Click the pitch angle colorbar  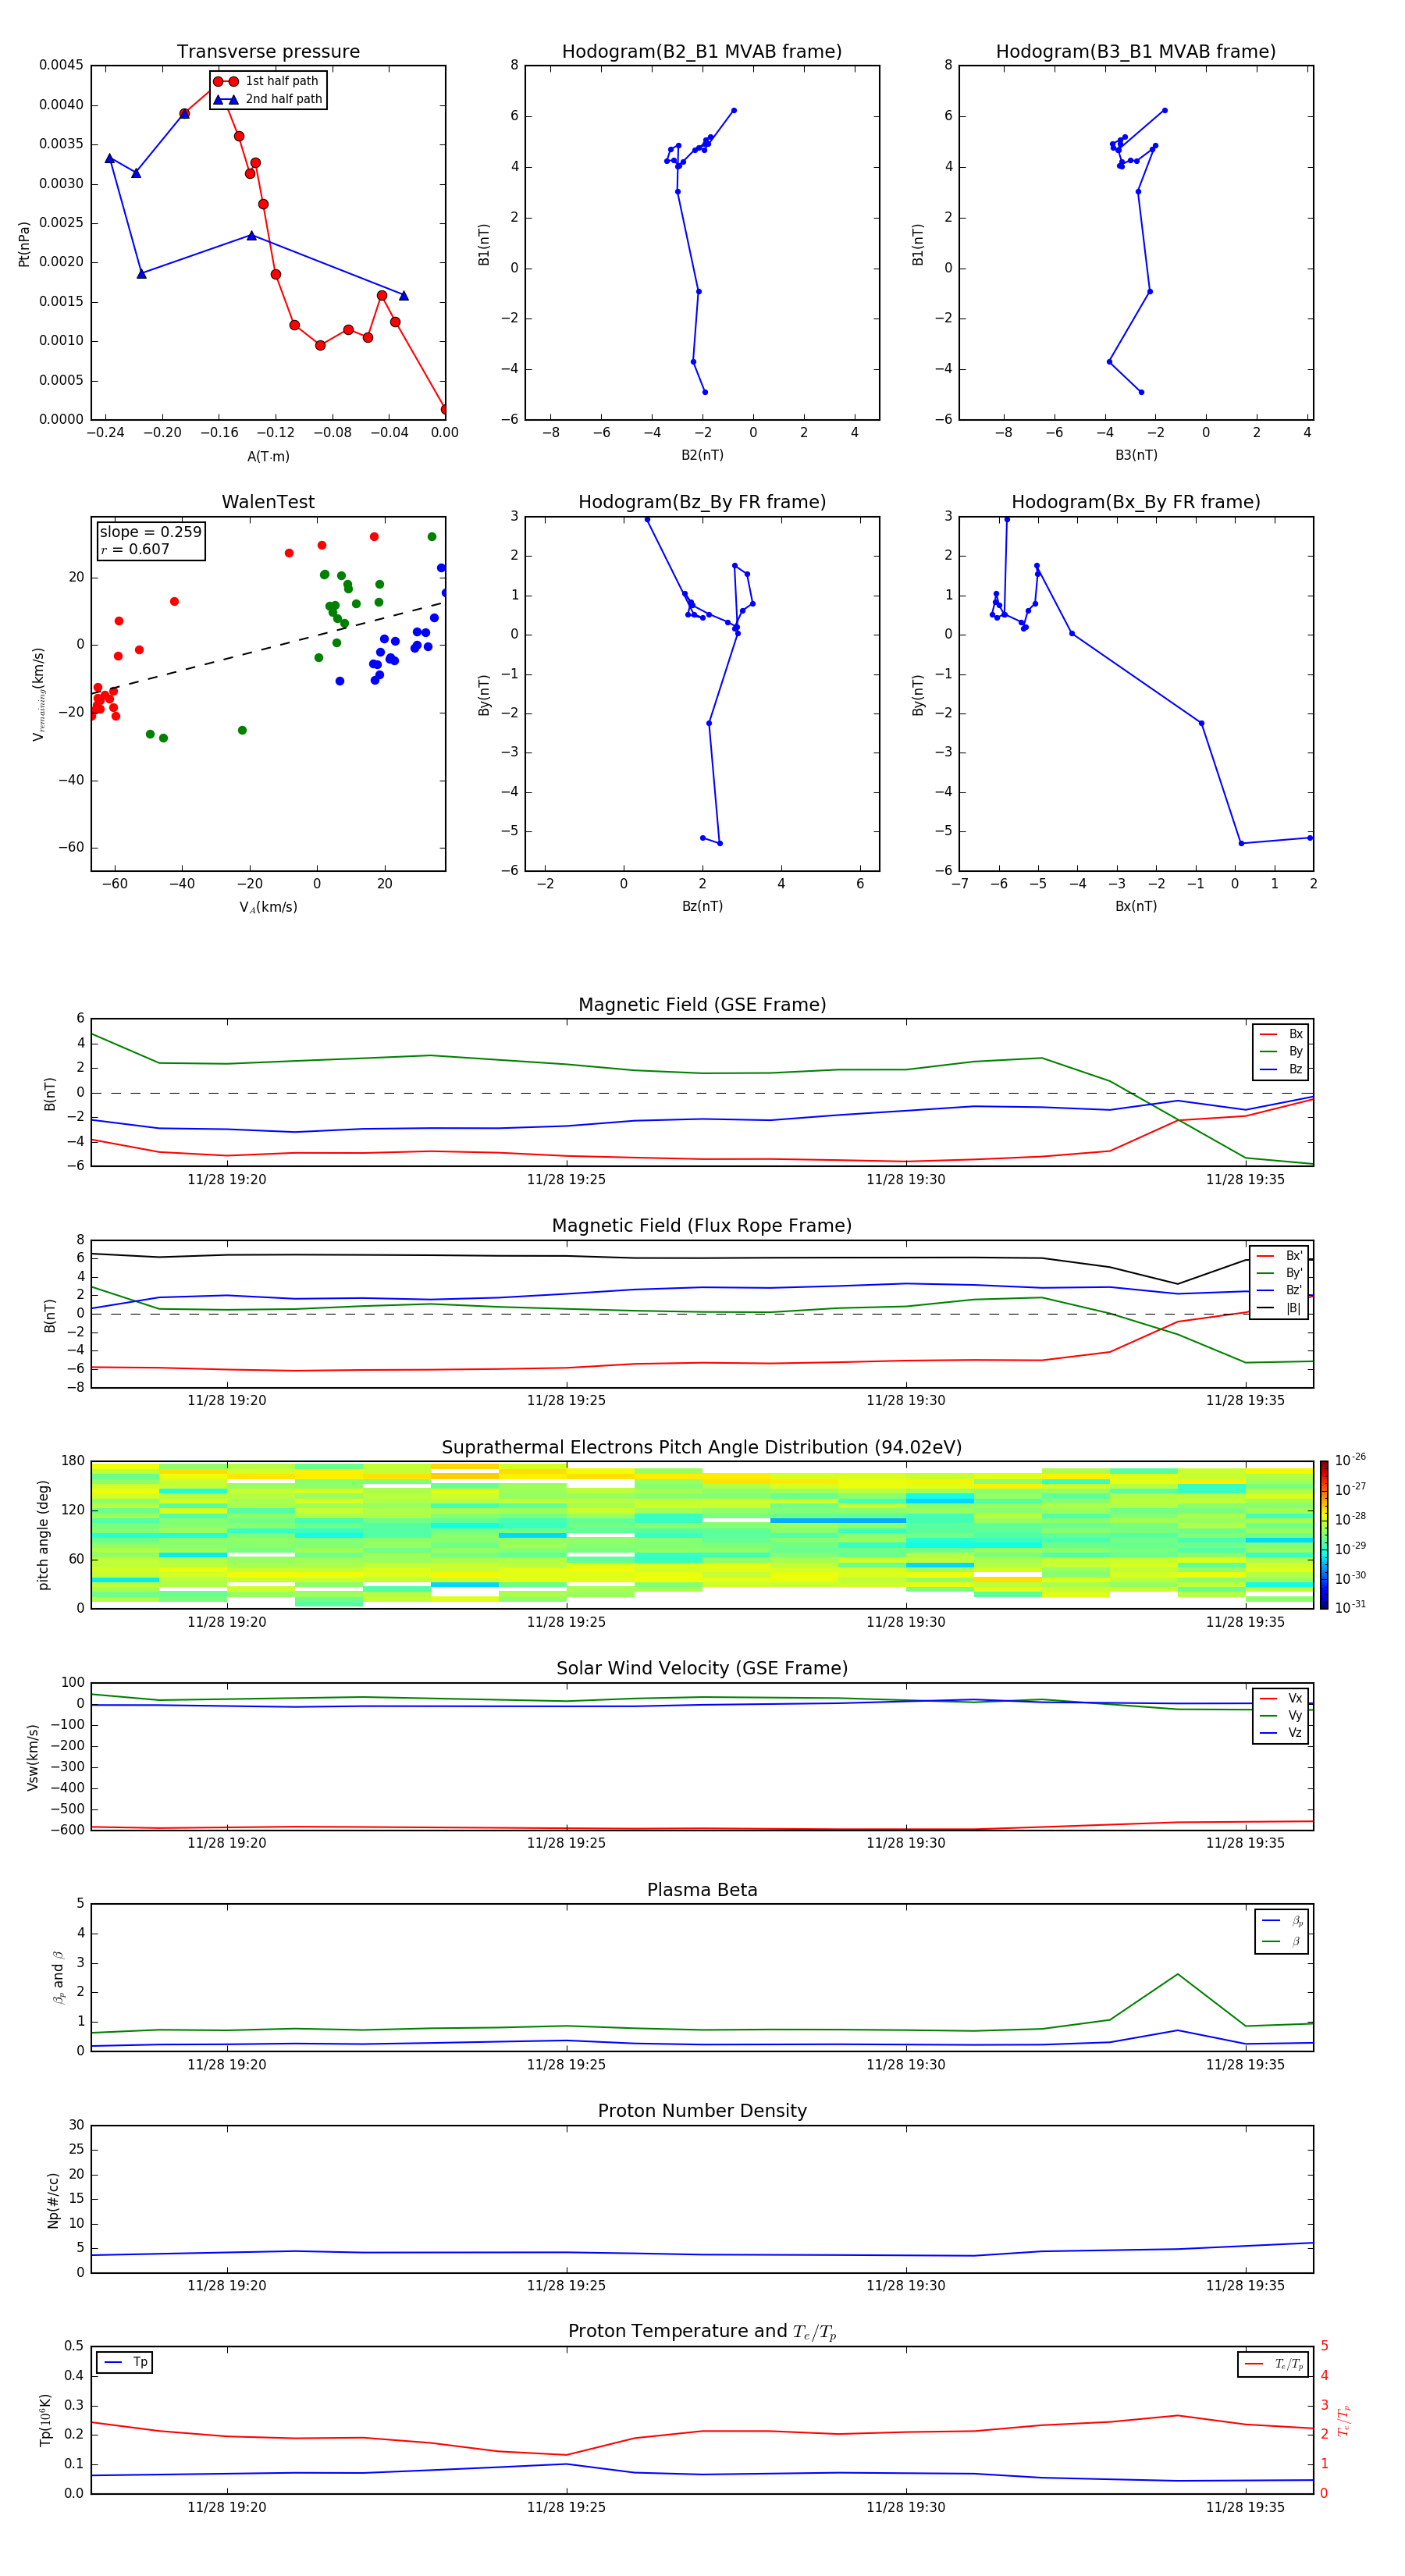tap(1324, 1535)
